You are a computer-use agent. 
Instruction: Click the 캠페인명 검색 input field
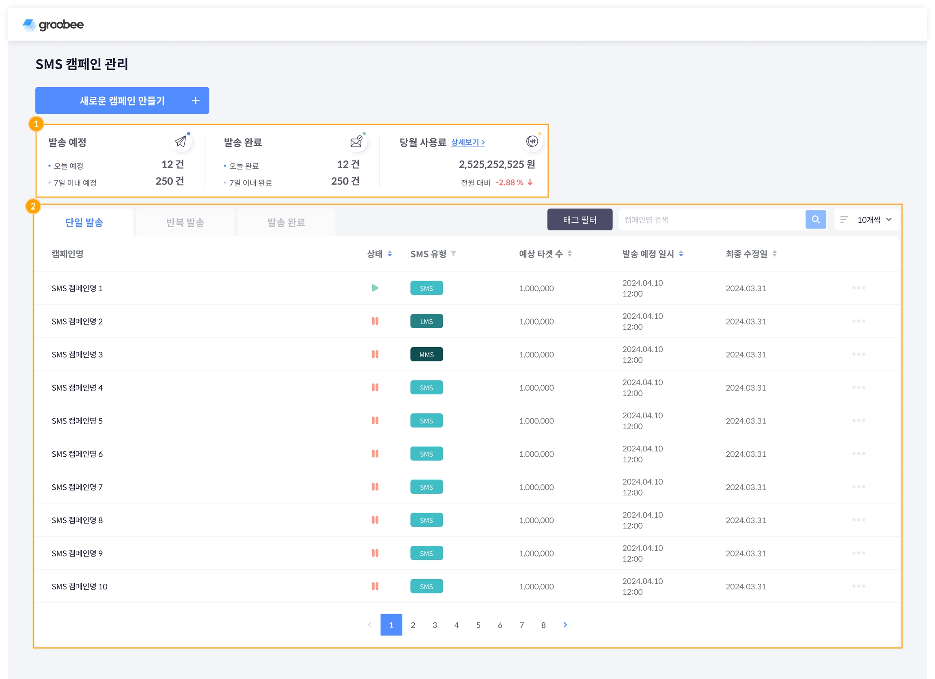(711, 219)
